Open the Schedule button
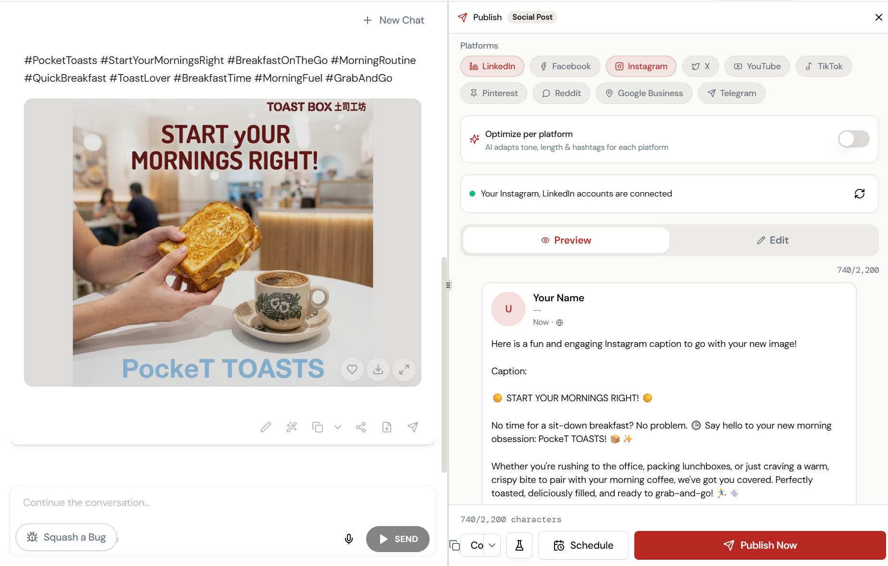This screenshot has height=566, width=888. [583, 545]
